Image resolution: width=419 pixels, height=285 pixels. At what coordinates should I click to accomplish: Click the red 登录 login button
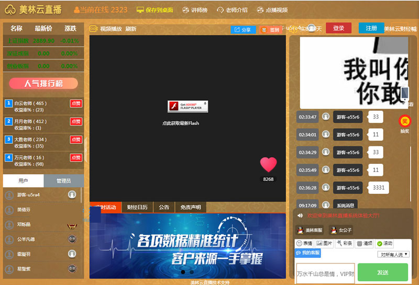[x=338, y=28]
